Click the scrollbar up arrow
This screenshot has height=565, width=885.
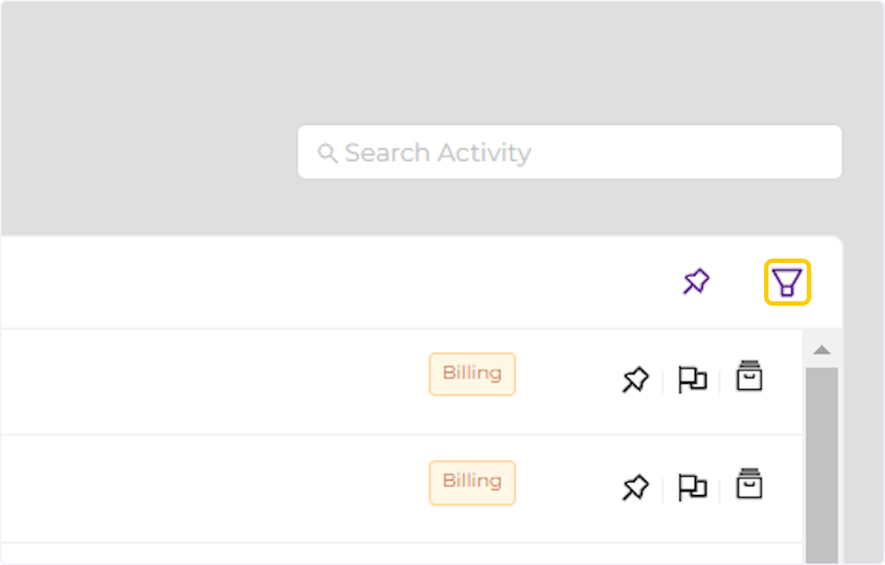tap(822, 350)
